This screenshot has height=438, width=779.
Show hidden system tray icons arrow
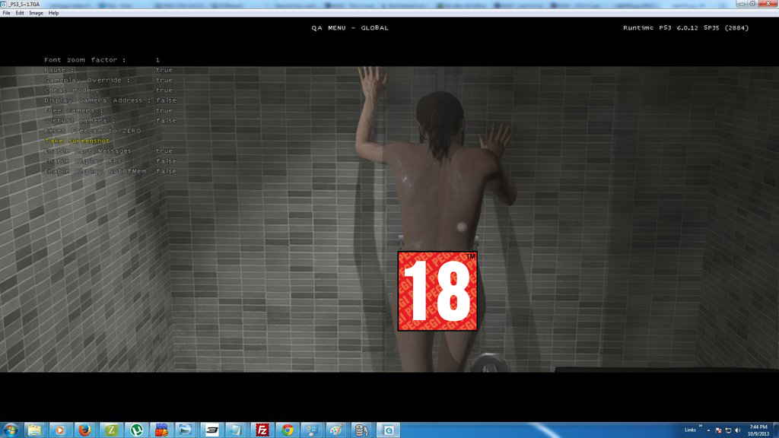click(708, 430)
